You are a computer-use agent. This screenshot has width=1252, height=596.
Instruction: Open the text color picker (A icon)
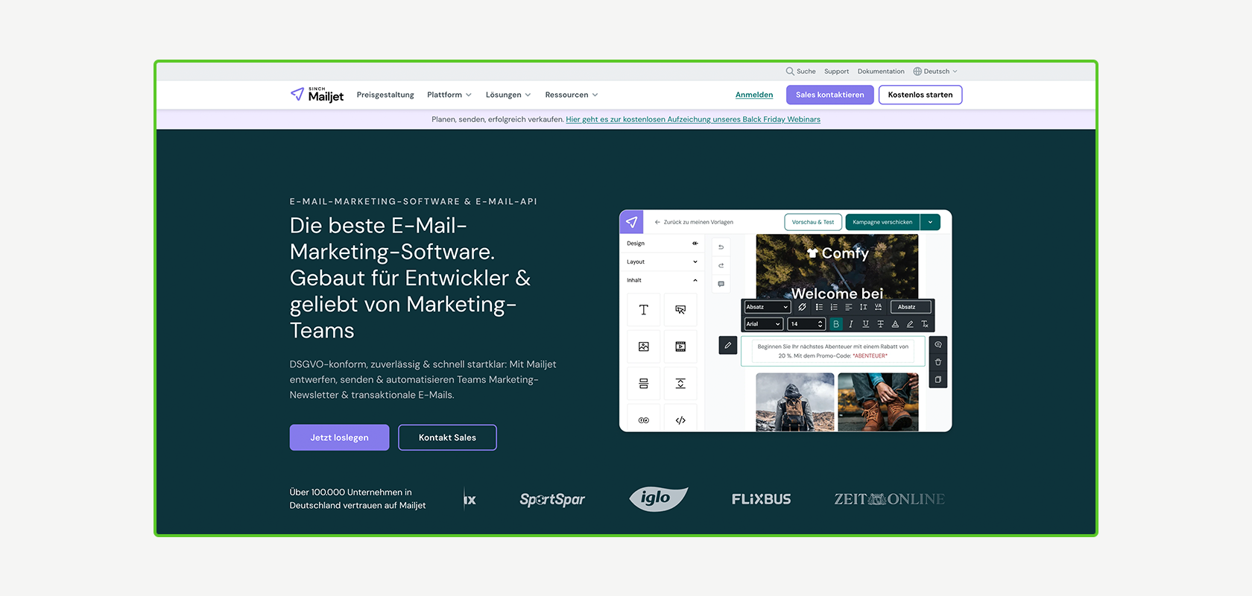pyautogui.click(x=895, y=324)
